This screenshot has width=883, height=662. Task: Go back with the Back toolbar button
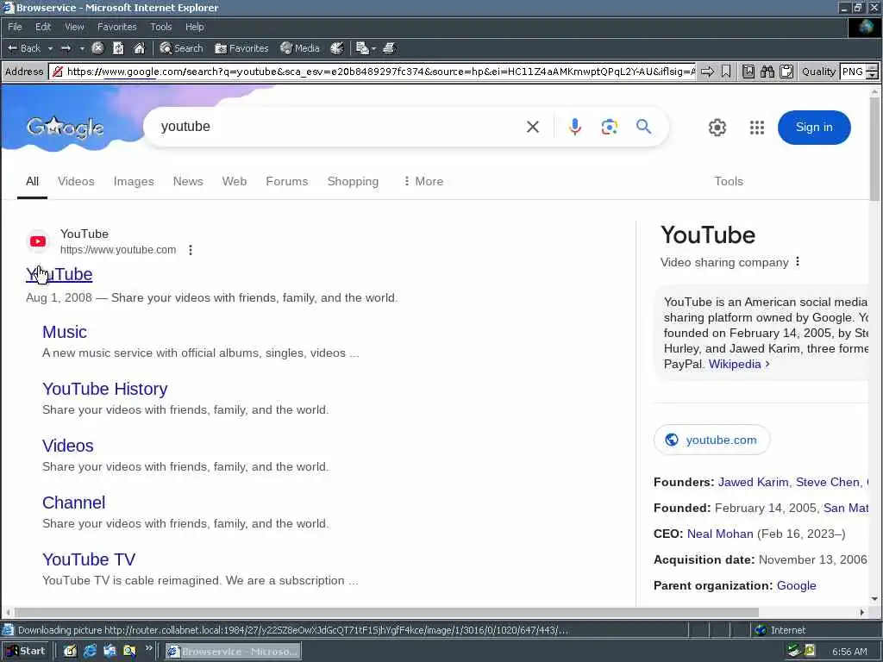[x=23, y=48]
